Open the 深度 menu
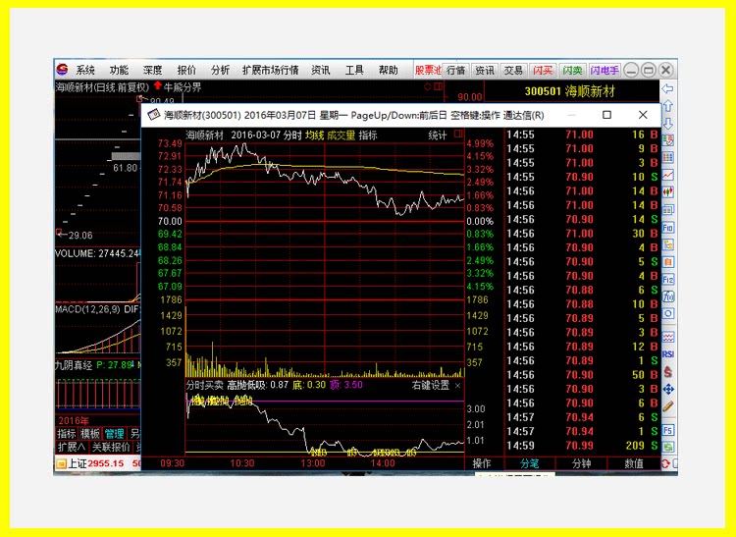The width and height of the screenshot is (736, 537). pos(152,70)
